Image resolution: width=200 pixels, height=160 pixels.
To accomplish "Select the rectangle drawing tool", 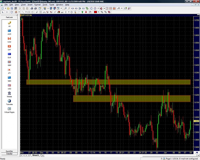I will tap(29, 12).
